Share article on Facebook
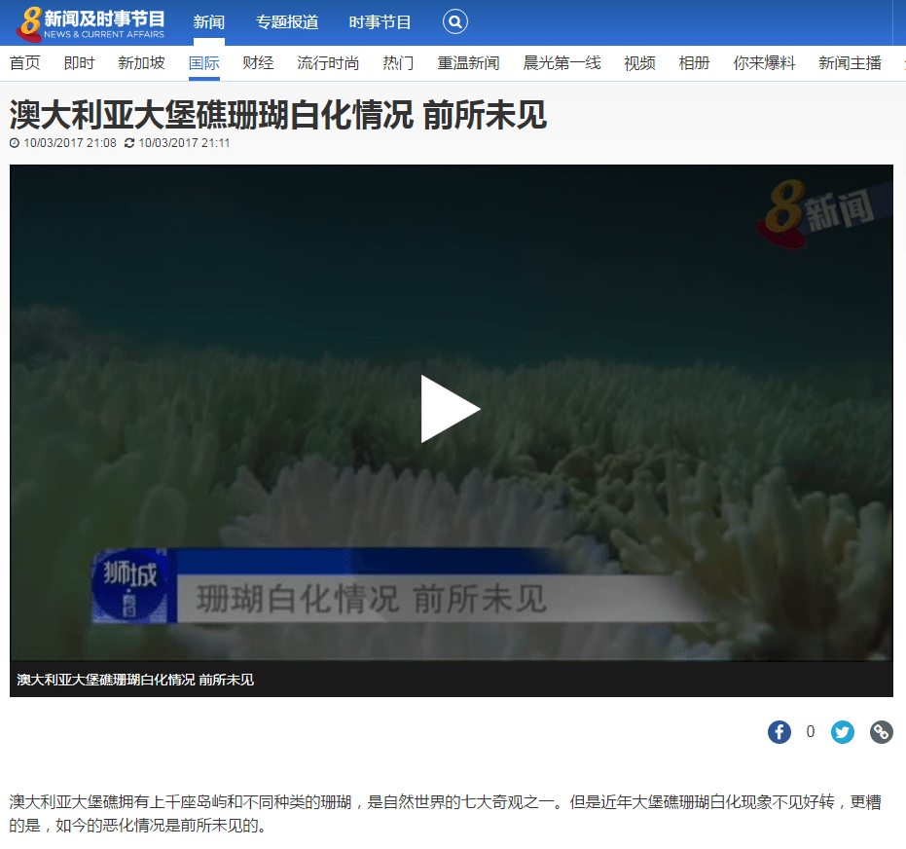The height and width of the screenshot is (849, 906). [x=779, y=732]
